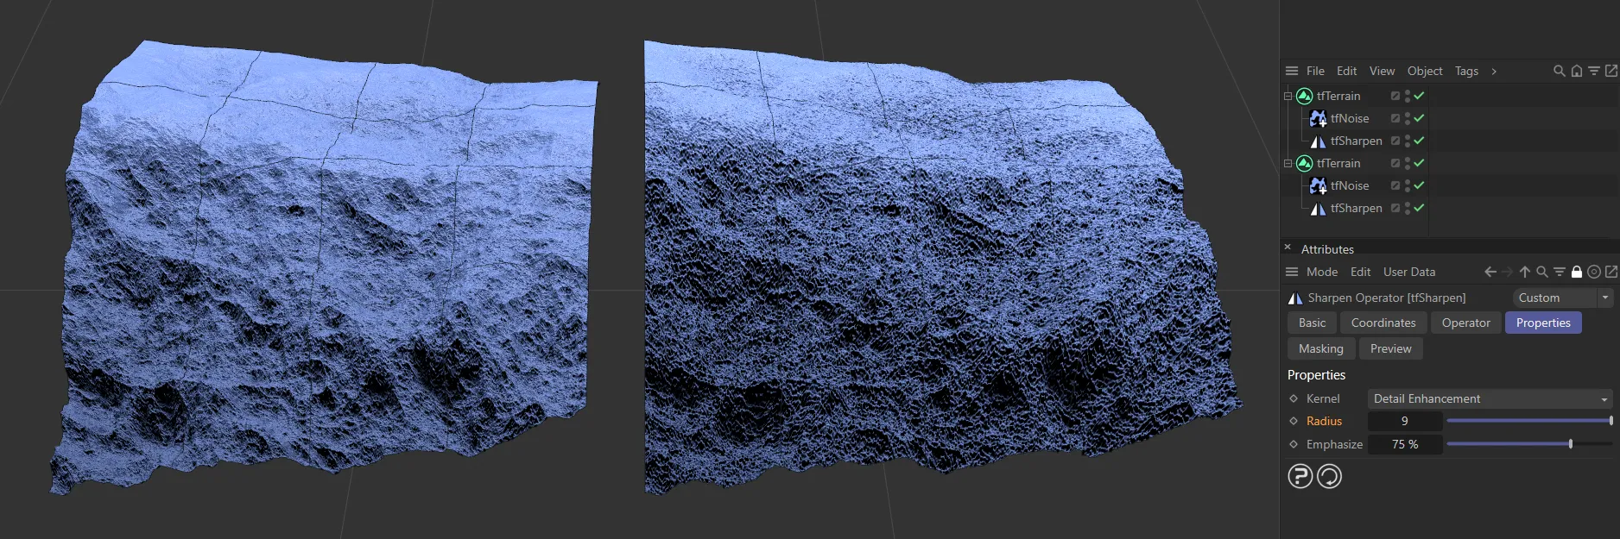Disable second tfTerrain with green checkmark

(1419, 163)
